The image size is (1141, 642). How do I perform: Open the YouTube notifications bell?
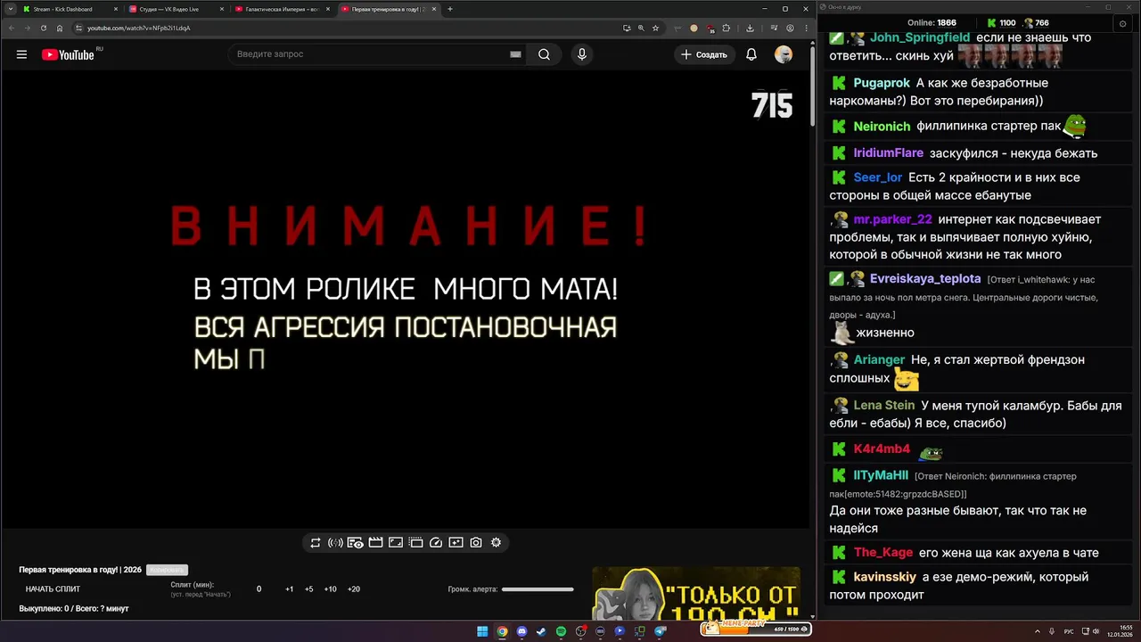click(x=751, y=54)
